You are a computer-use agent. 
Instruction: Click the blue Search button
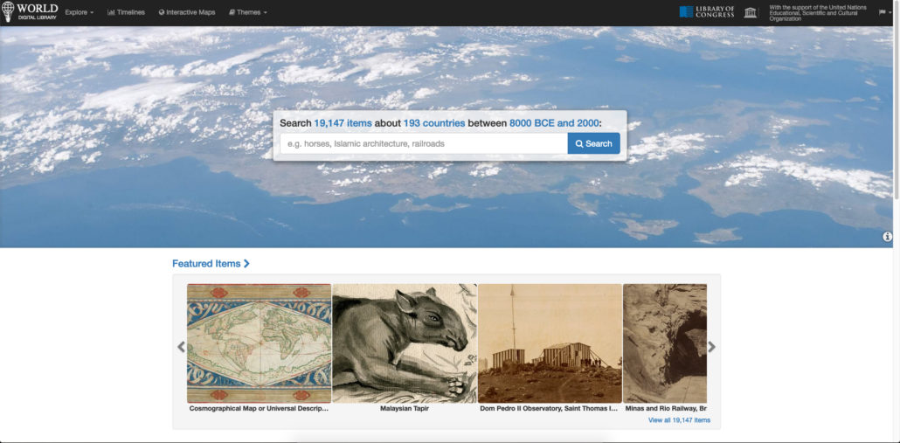593,143
